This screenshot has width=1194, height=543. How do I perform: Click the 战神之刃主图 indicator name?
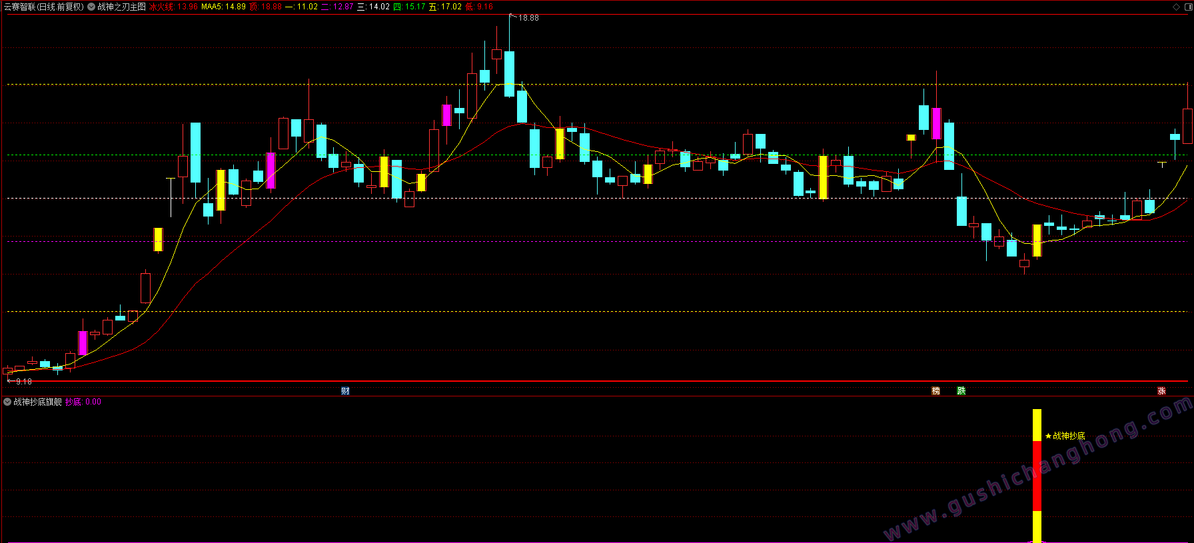click(x=121, y=7)
